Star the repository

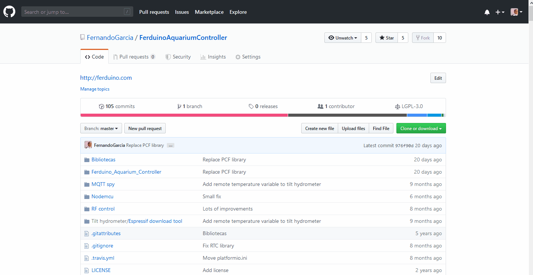387,38
